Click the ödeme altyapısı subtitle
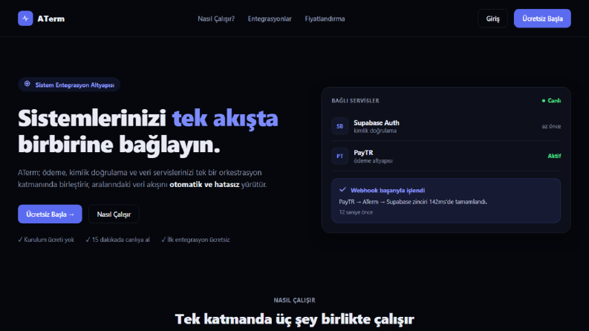 click(373, 161)
